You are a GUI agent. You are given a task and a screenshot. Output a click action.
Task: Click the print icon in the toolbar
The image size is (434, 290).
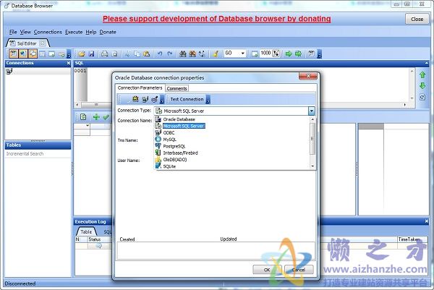click(x=104, y=54)
